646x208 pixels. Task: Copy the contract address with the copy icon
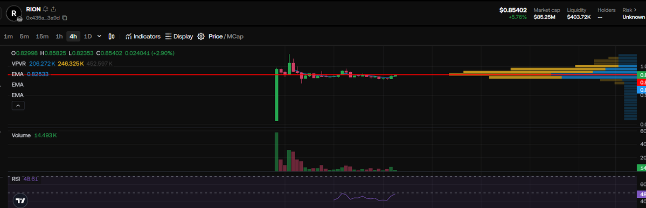pyautogui.click(x=65, y=18)
